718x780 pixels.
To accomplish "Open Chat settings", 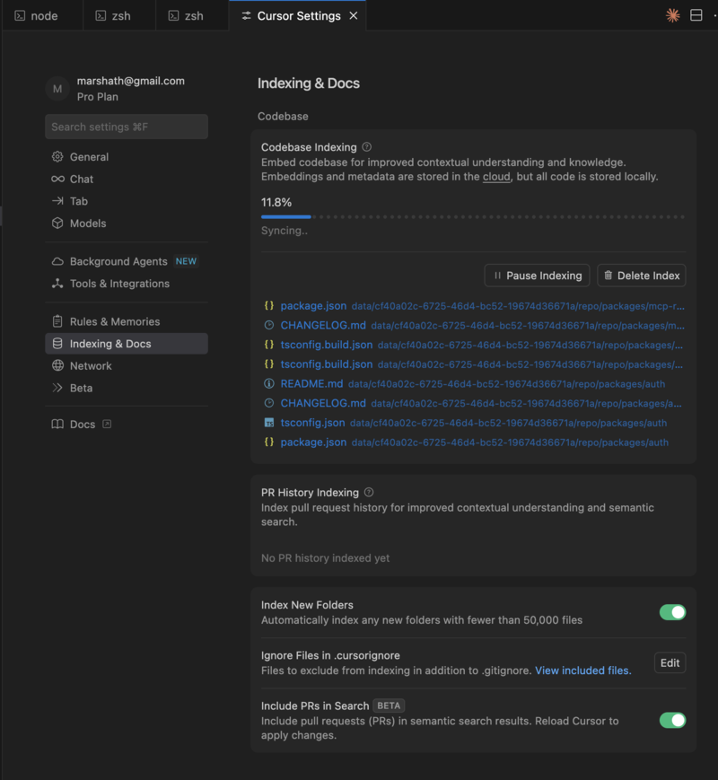I will [127, 180].
